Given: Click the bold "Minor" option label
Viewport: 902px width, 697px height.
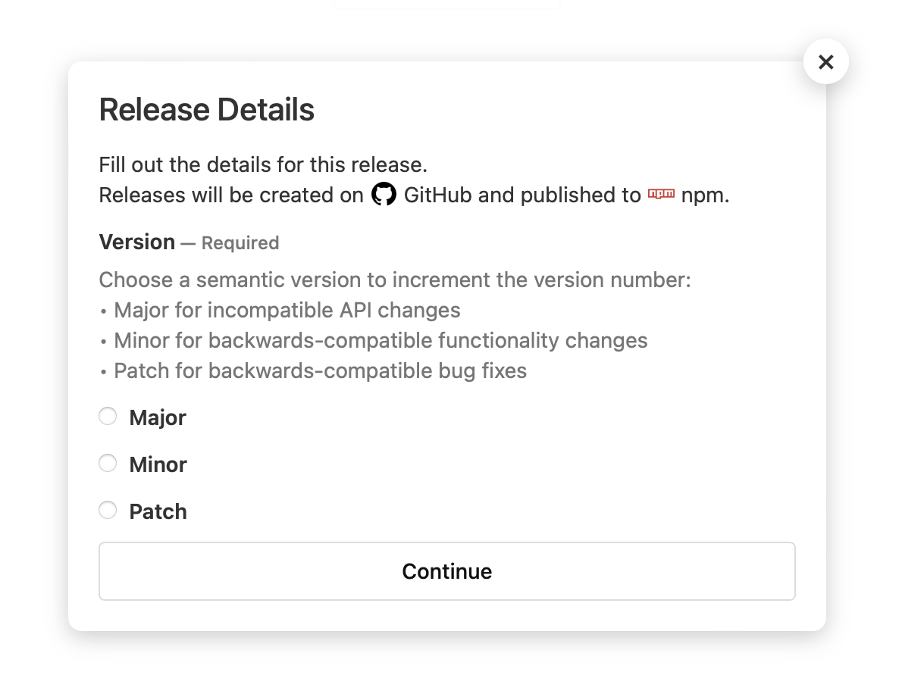Looking at the screenshot, I should tap(158, 465).
